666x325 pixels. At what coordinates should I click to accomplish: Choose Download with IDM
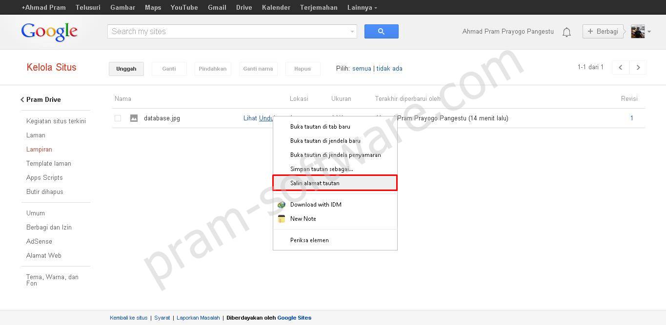click(x=335, y=205)
